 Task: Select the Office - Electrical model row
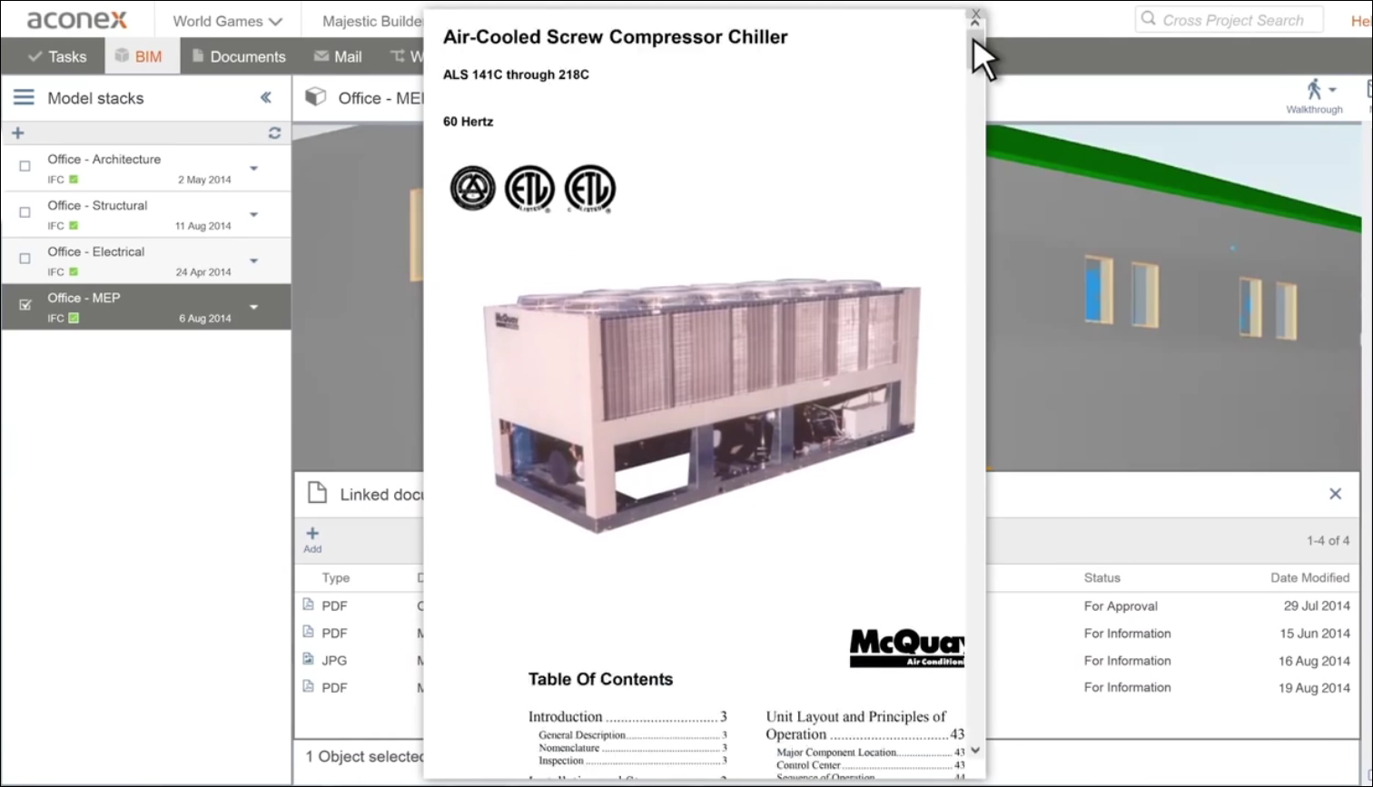click(146, 261)
